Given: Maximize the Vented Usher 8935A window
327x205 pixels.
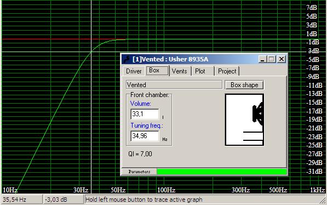Looking at the screenshot, I should 272,59.
